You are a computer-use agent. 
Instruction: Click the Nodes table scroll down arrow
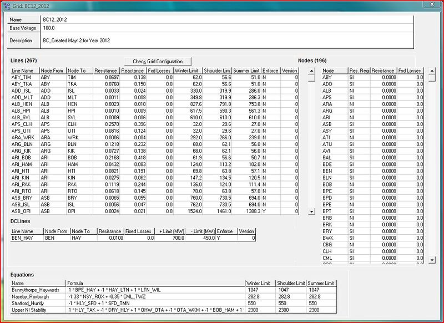[432, 260]
